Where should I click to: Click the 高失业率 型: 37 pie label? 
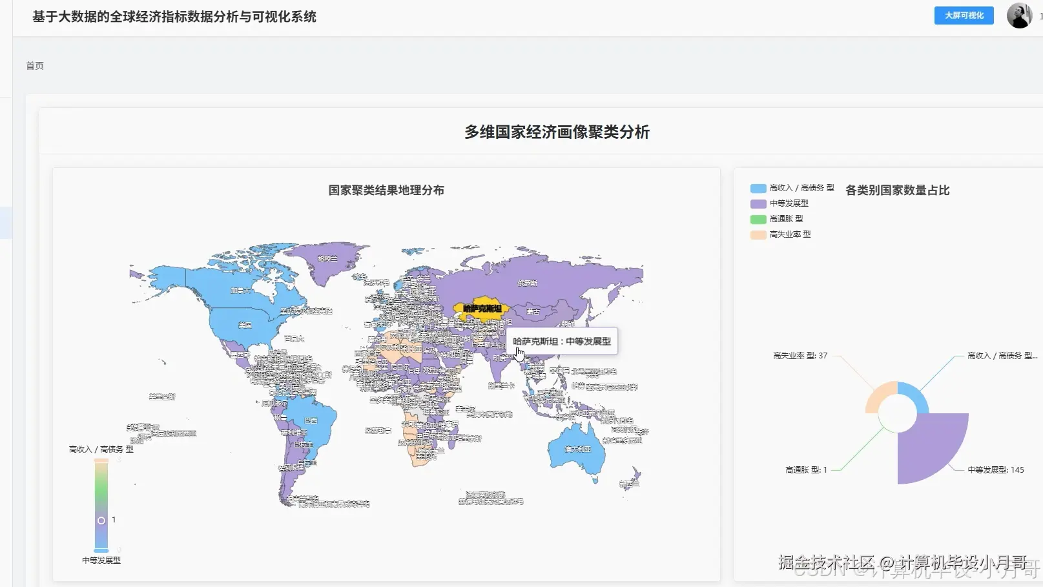[x=800, y=356]
